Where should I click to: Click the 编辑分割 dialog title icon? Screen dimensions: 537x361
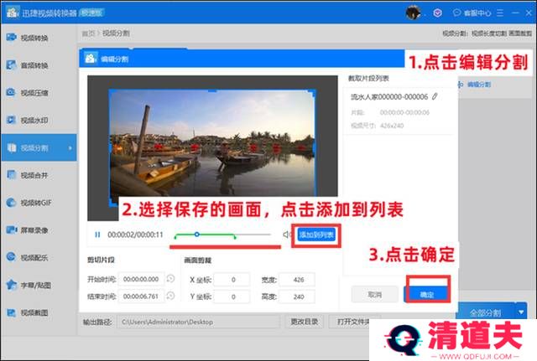91,58
